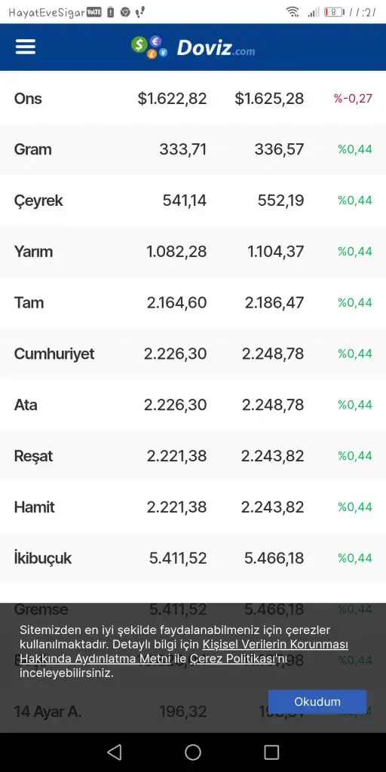This screenshot has height=772, width=386.
Task: Open the Çeyrek gold row
Action: click(193, 201)
